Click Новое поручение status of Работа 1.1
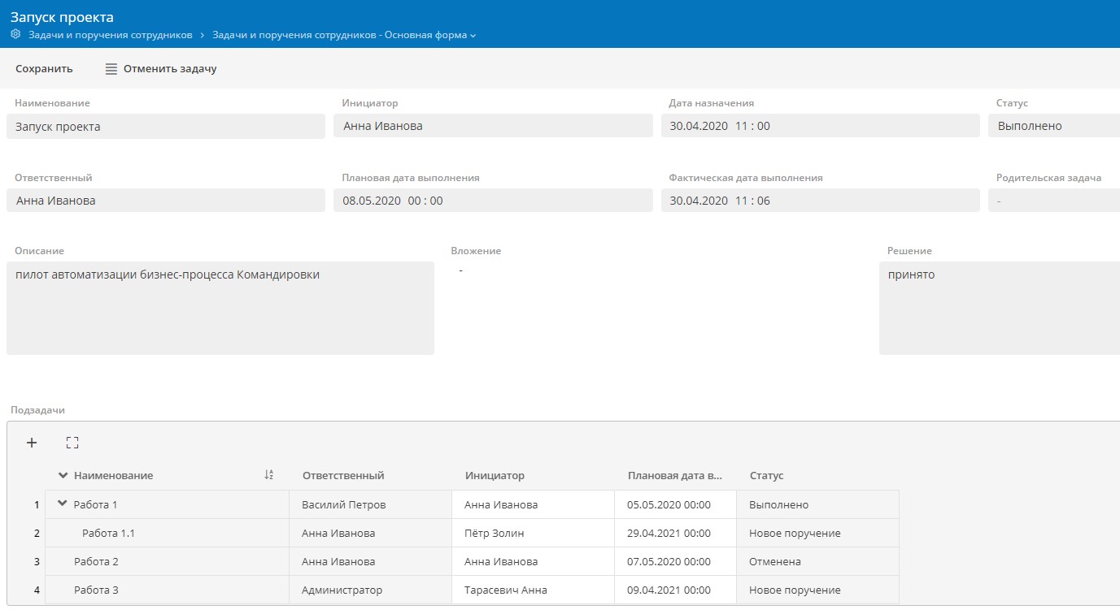The width and height of the screenshot is (1120, 614). click(817, 534)
